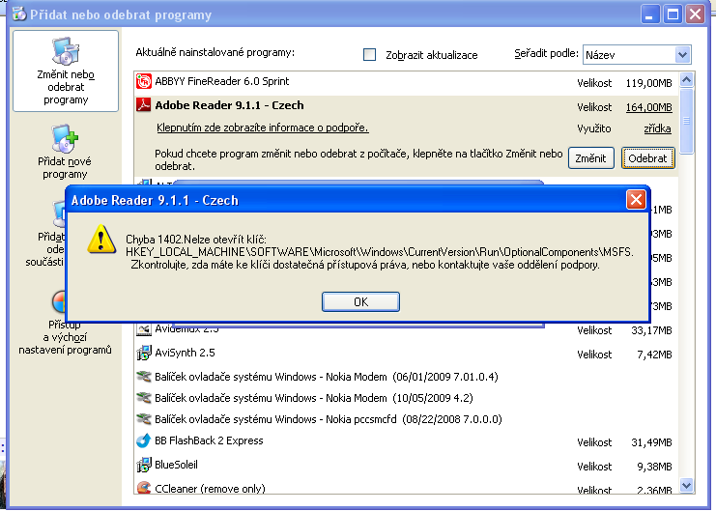Screen dimensions: 716x511
Task: Click the Odebrat button
Action: (649, 157)
